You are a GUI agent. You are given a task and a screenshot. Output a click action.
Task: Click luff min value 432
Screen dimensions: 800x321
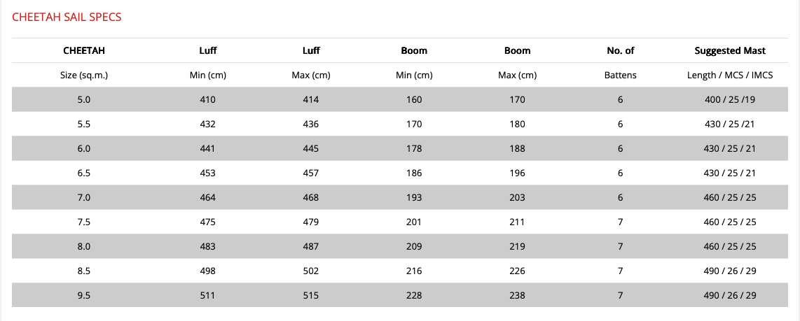[x=207, y=124]
